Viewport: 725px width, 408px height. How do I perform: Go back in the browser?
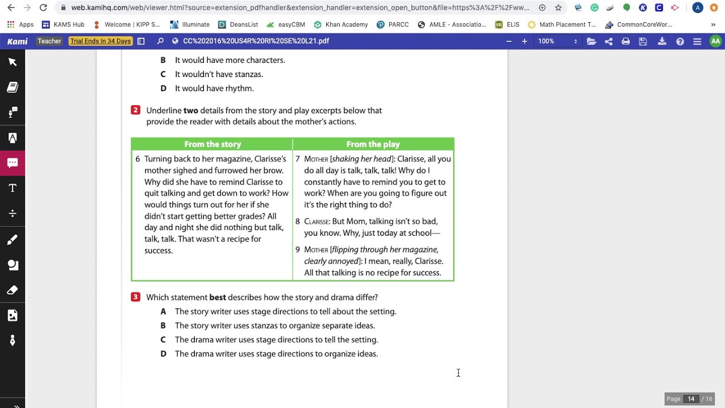tap(11, 8)
